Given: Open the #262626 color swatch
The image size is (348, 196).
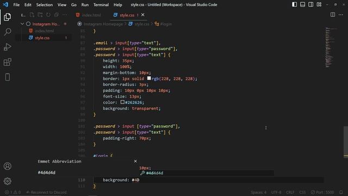Looking at the screenshot, I should [122, 102].
